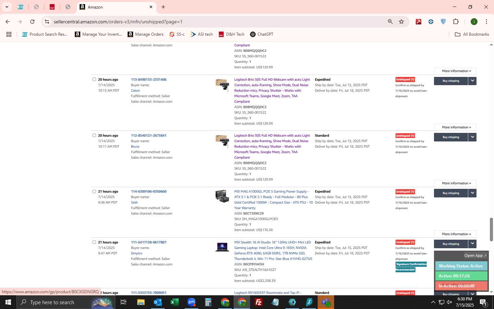Open MSI Stealth 16 AI Studio title link
This screenshot has height=309, width=494.
coord(273,251)
